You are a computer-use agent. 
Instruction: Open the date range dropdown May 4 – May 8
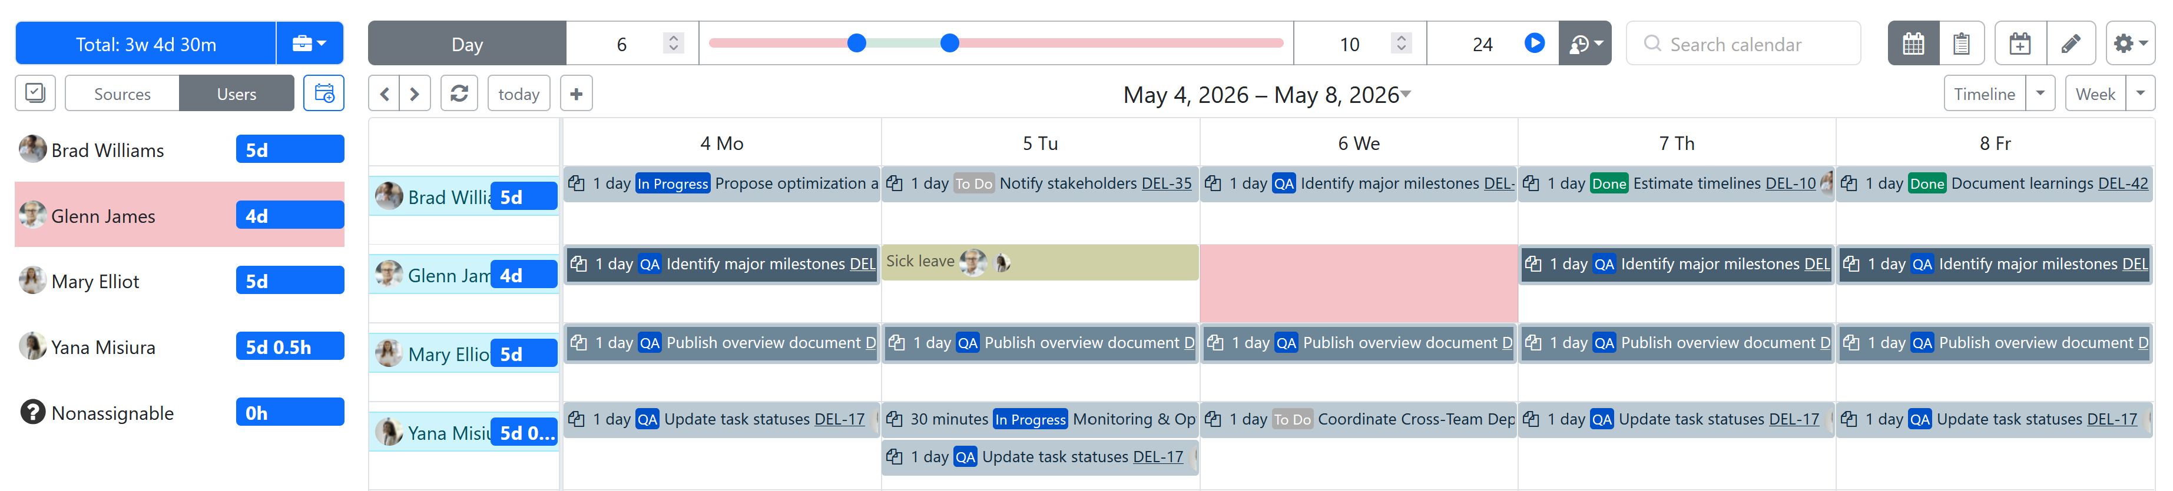(x=1266, y=94)
